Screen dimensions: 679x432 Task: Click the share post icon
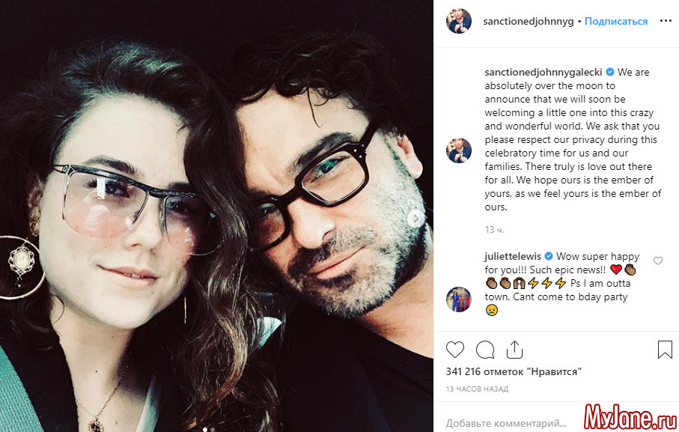[x=514, y=350]
